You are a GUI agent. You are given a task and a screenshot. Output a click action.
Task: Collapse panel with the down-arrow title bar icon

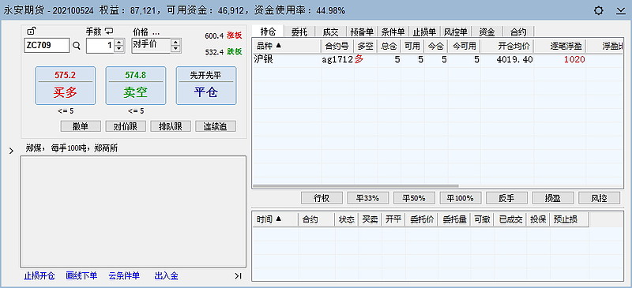point(621,11)
